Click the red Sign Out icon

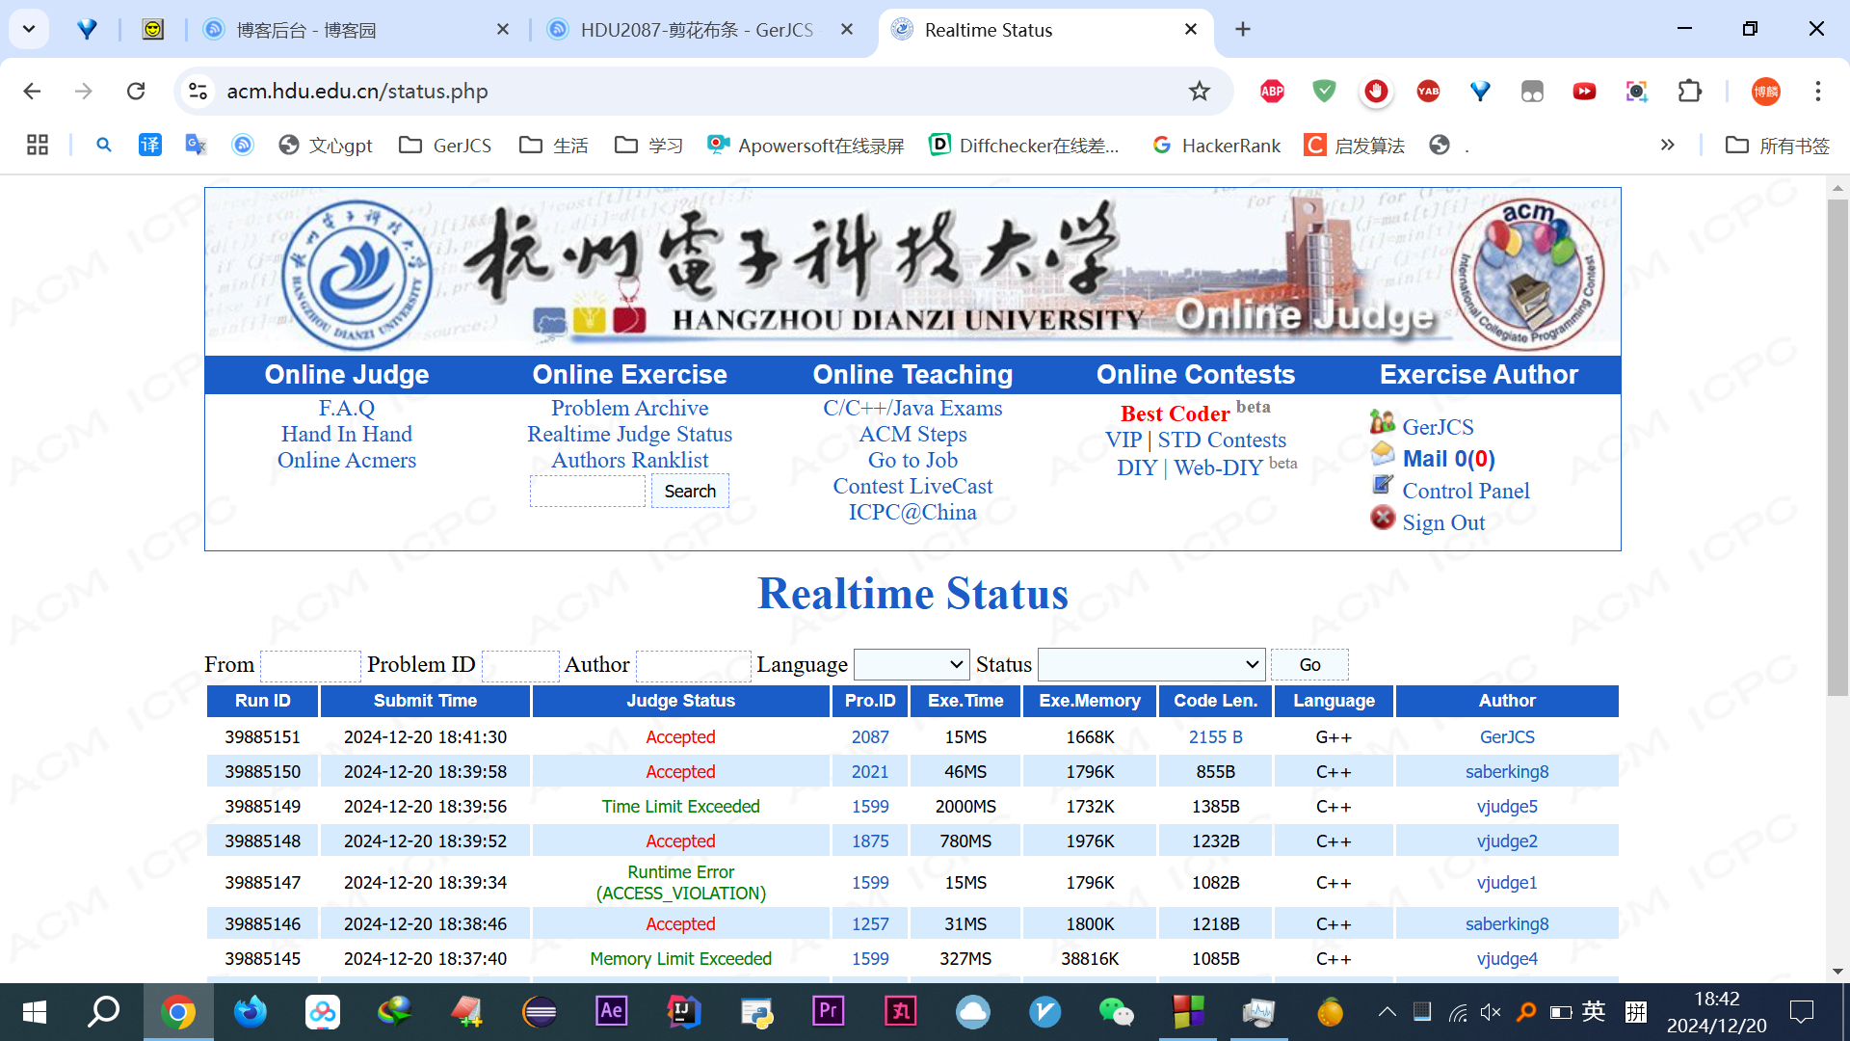[x=1383, y=519]
